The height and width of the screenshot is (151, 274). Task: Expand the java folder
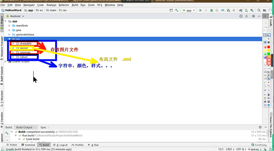9,30
